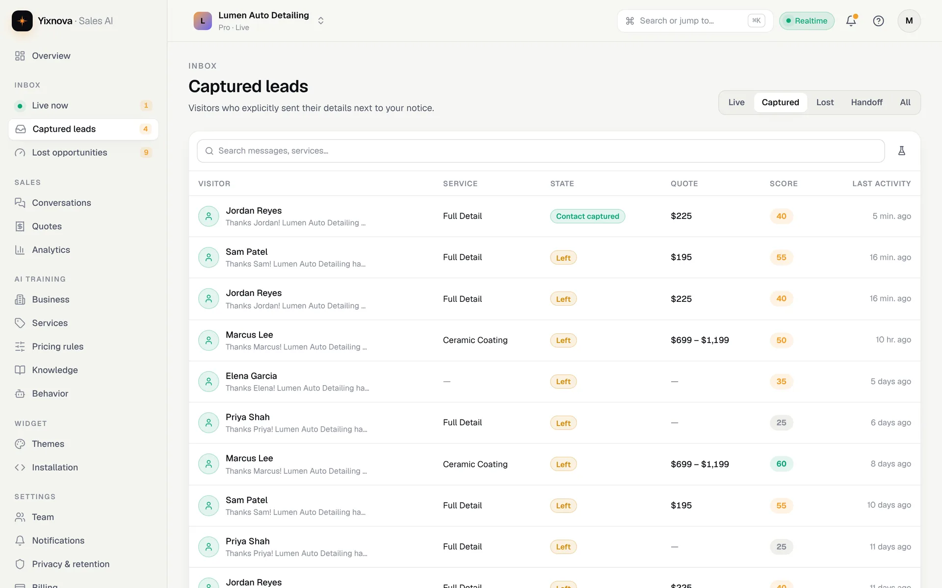Viewport: 942px width, 588px height.
Task: Open Jordan Reyes lead from 5 min. ago
Action: 554,216
